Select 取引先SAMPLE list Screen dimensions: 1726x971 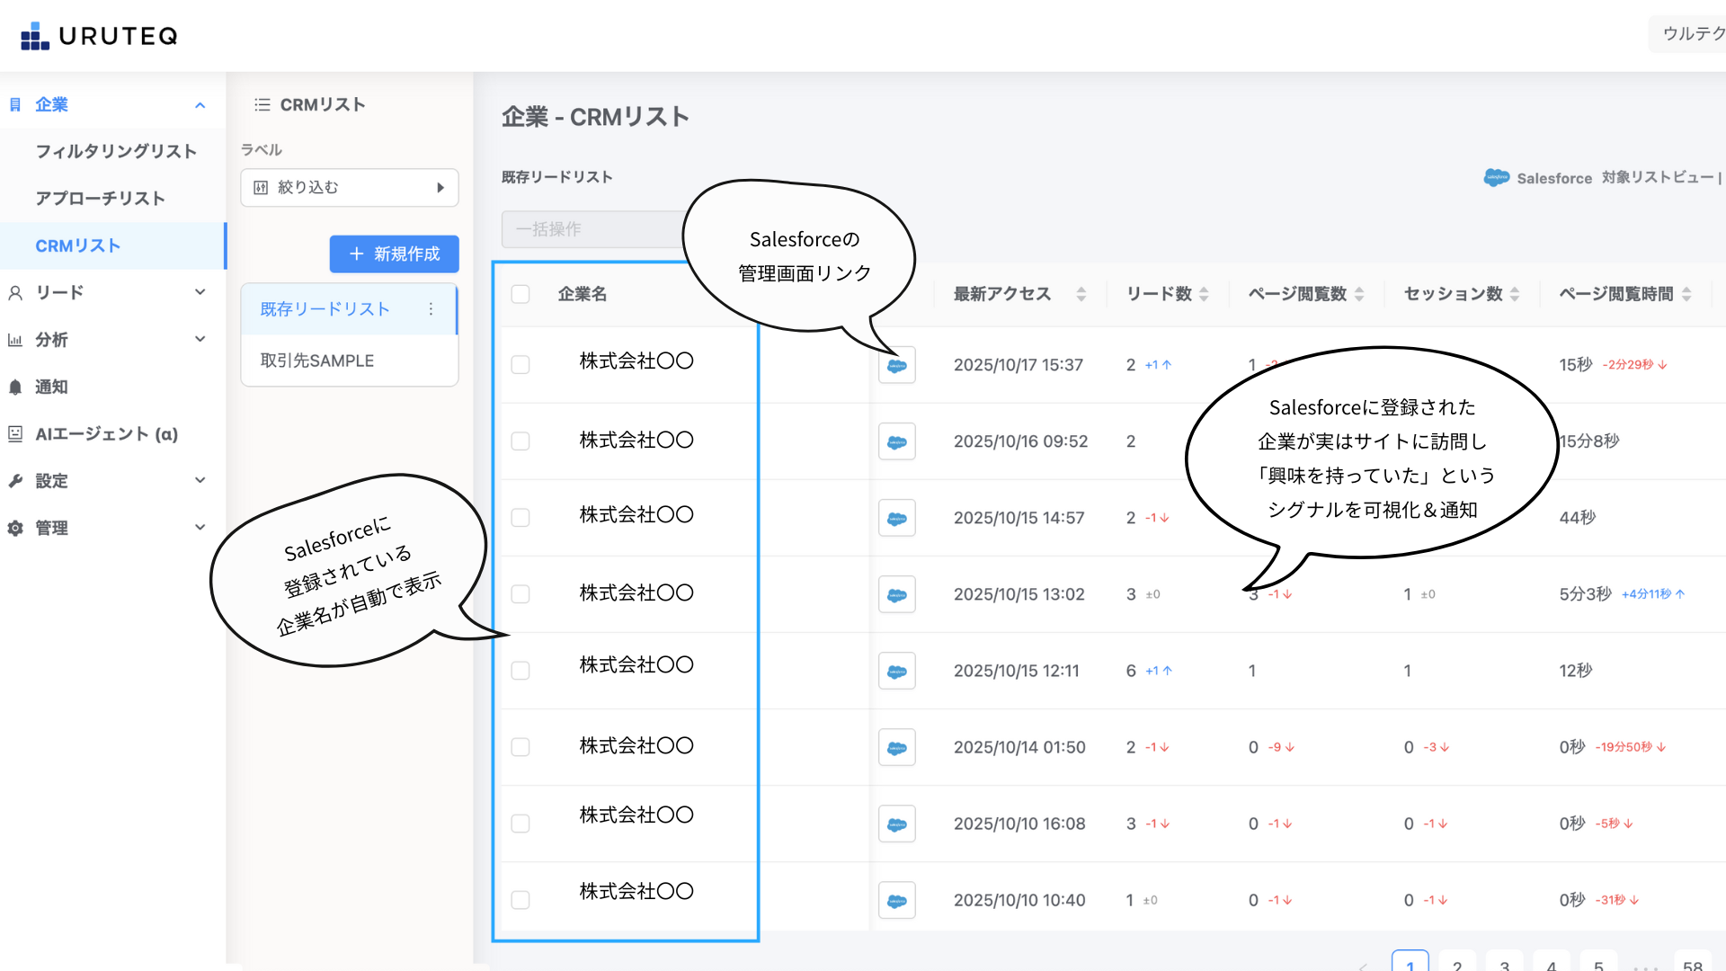[x=317, y=361]
